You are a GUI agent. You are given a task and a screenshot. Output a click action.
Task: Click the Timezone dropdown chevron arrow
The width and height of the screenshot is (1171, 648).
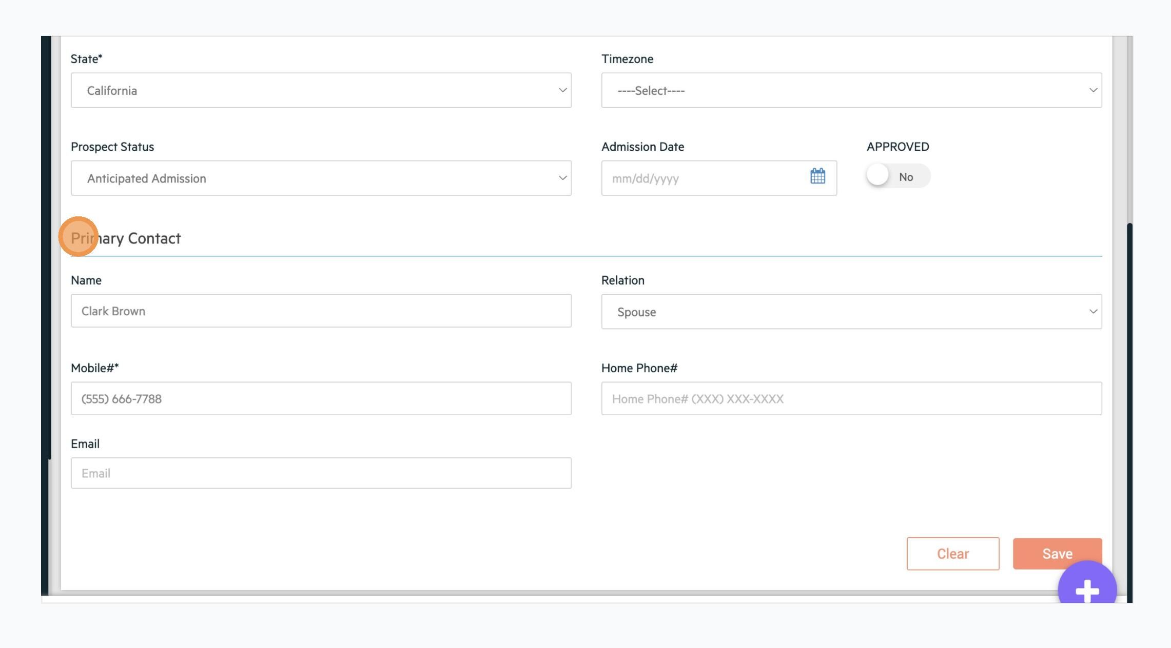tap(1093, 90)
